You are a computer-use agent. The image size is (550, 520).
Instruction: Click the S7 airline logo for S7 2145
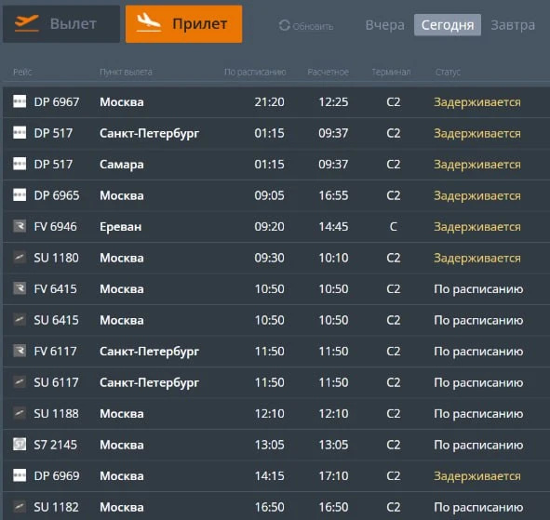pyautogui.click(x=20, y=445)
